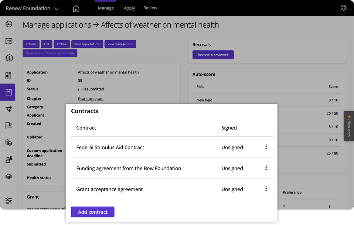Open the coins stack sidebar icon
This screenshot has width=354, height=225.
[x=9, y=142]
